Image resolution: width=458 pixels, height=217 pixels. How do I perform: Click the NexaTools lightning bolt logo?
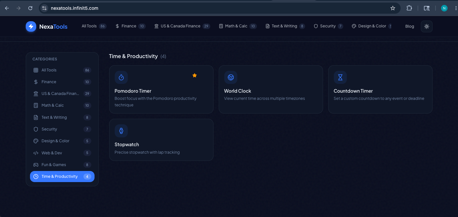coord(31,26)
